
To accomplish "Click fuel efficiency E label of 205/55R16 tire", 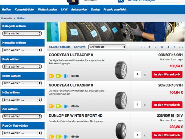I will (51, 106).
